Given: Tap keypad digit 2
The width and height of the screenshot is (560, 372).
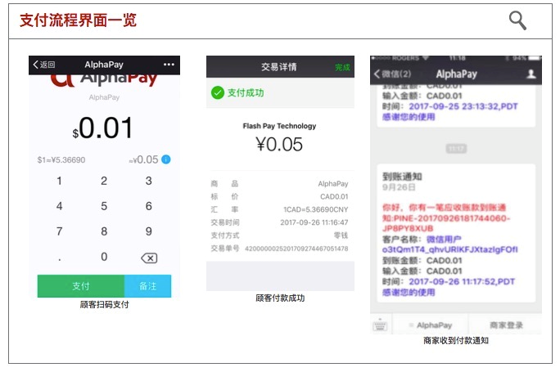Looking at the screenshot, I should pos(104,181).
